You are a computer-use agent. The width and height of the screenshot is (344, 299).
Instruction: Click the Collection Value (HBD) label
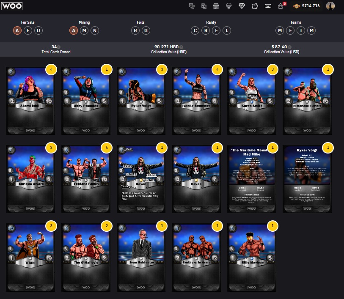[x=169, y=52]
